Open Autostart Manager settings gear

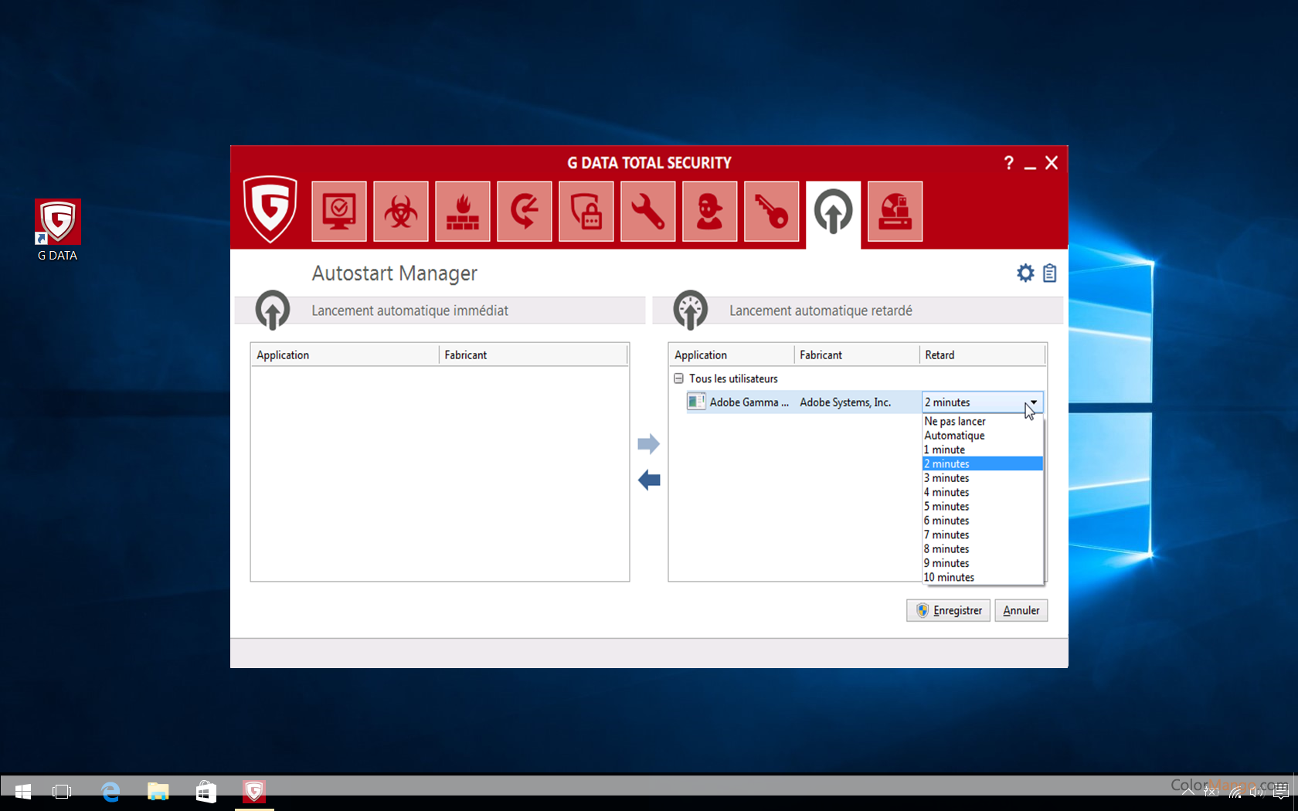1025,273
